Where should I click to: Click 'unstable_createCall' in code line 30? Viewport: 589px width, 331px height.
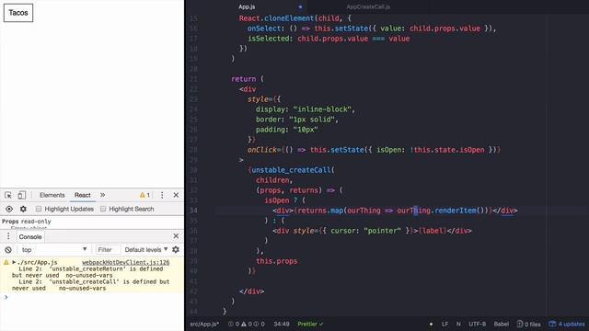[291, 170]
